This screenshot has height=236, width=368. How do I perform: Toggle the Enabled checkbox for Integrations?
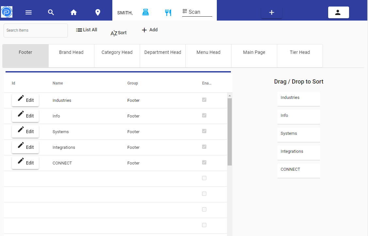tap(204, 147)
